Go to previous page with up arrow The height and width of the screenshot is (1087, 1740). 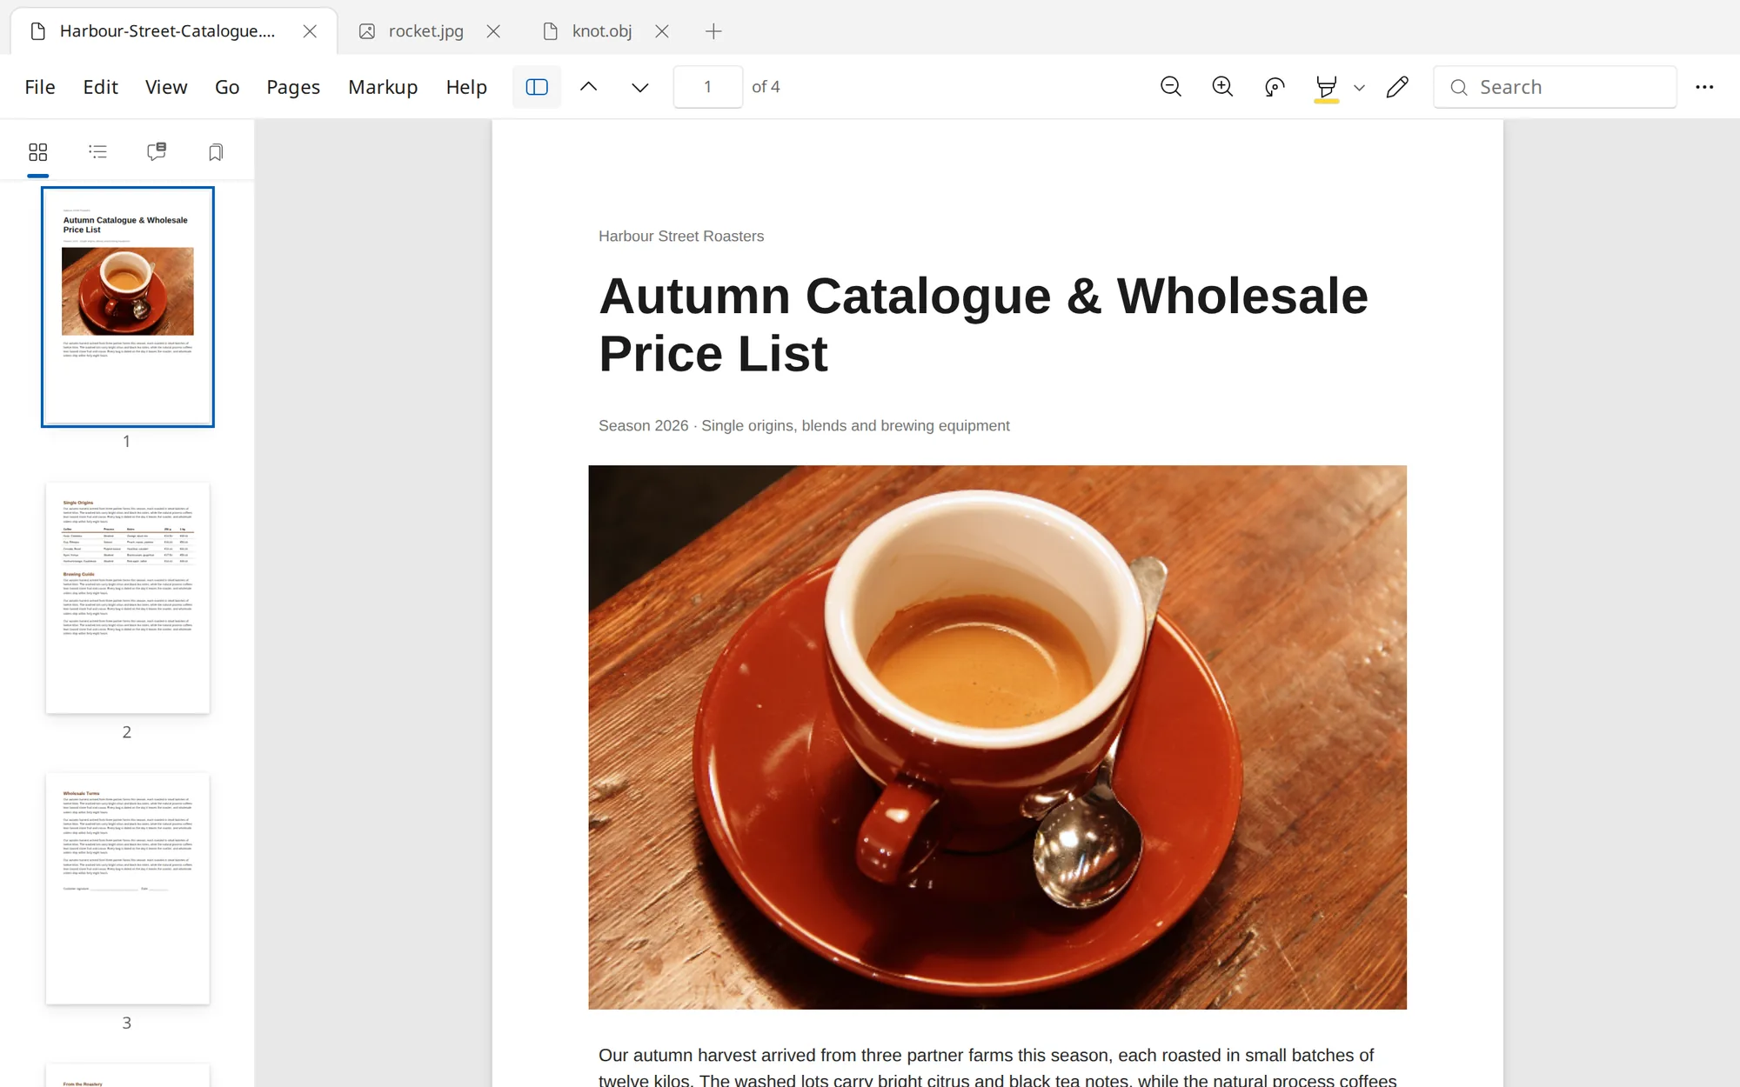coord(589,87)
